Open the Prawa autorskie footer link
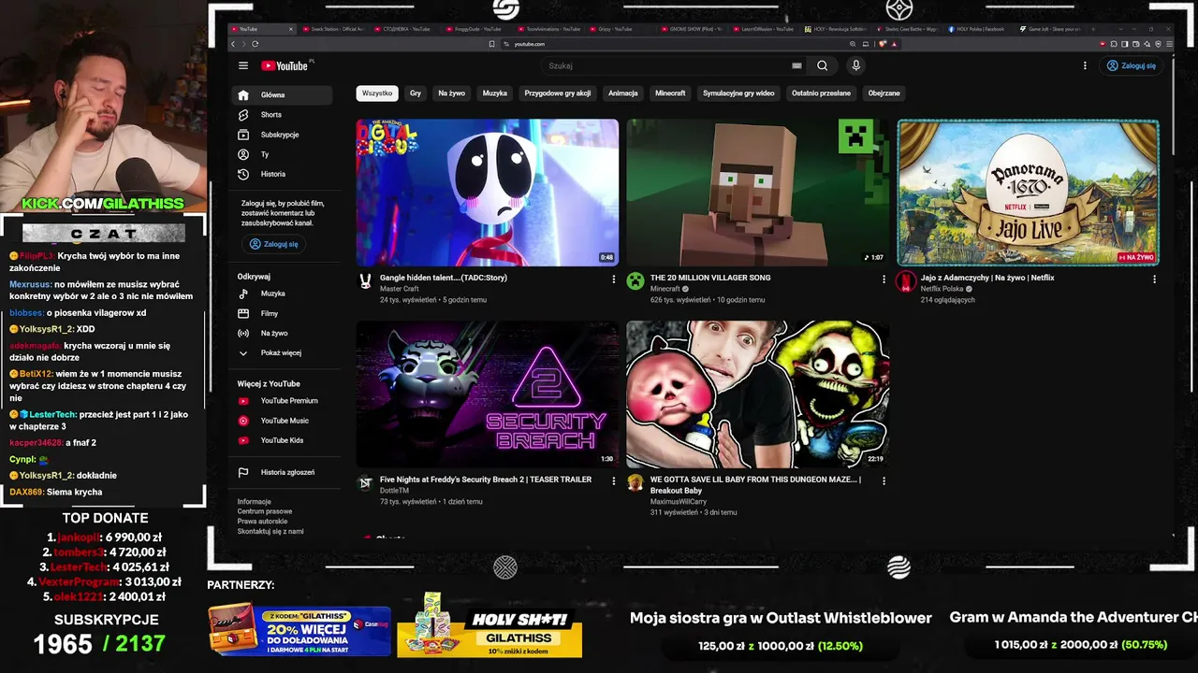This screenshot has height=673, width=1198. coord(263,522)
